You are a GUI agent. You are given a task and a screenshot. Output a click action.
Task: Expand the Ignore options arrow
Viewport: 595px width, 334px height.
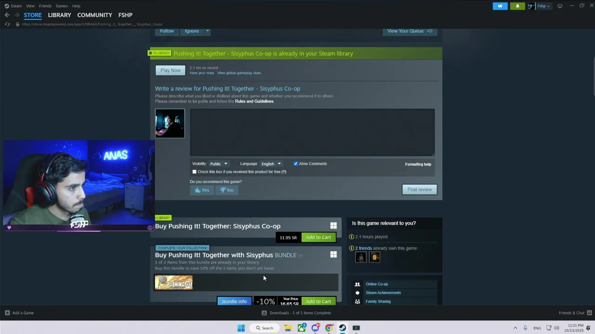pyautogui.click(x=207, y=31)
